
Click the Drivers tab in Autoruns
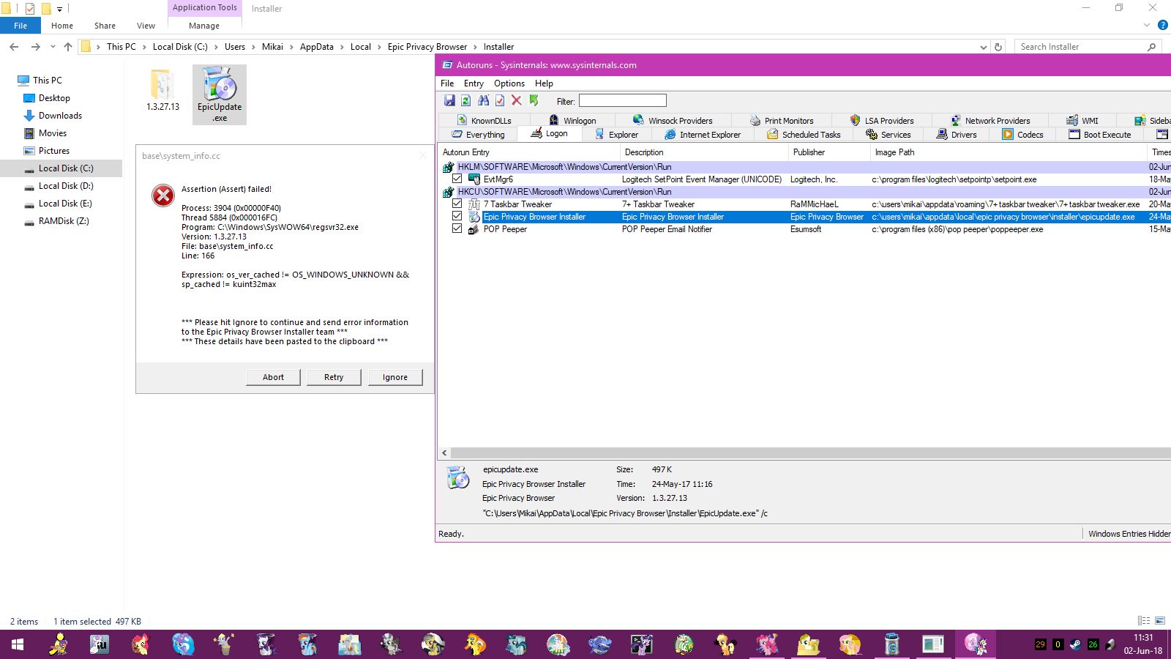tap(957, 135)
